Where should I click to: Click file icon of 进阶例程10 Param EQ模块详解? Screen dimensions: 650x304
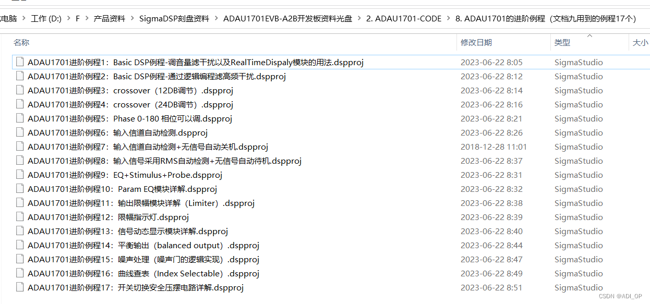20,189
